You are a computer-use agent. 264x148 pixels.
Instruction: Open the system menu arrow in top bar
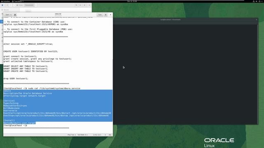pyautogui.click(x=262, y=1)
